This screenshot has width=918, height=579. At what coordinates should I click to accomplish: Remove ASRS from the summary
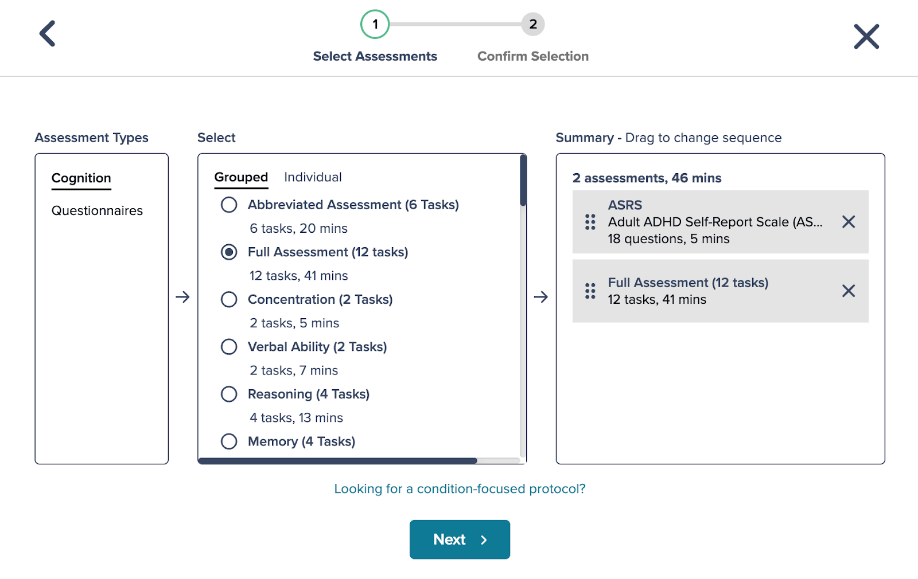pos(848,222)
